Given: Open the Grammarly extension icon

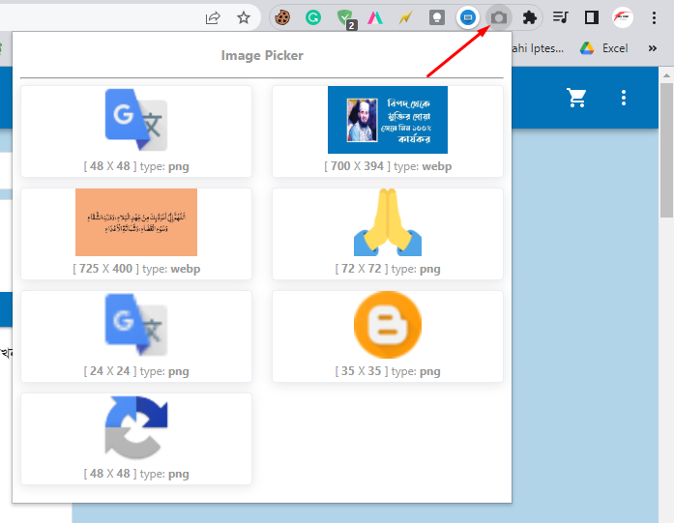Looking at the screenshot, I should [x=313, y=17].
